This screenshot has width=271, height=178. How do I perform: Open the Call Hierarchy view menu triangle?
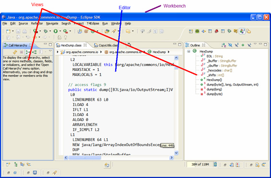tap(50, 51)
